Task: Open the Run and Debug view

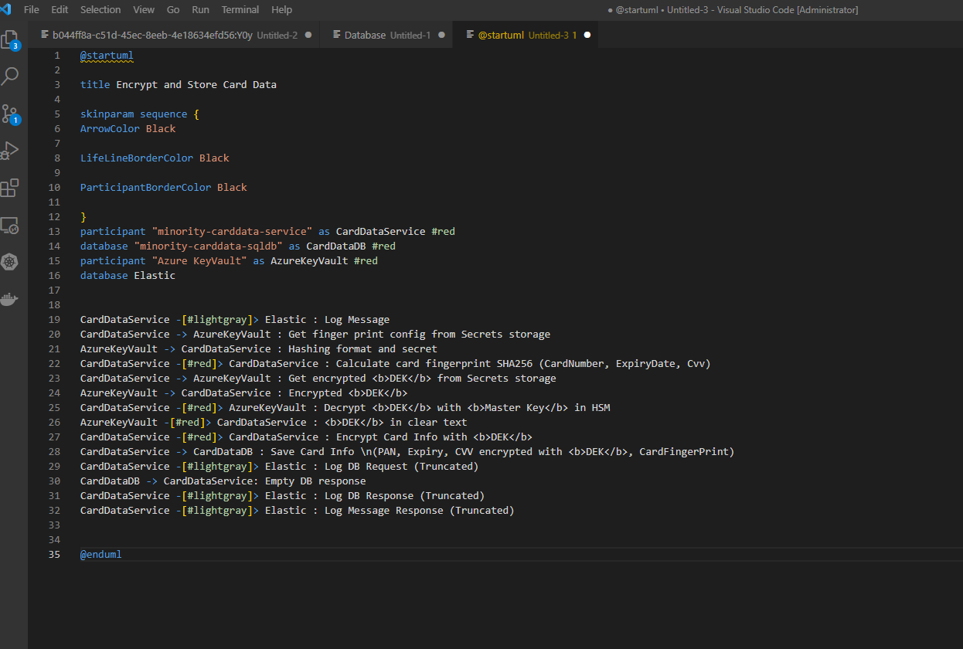Action: tap(10, 151)
